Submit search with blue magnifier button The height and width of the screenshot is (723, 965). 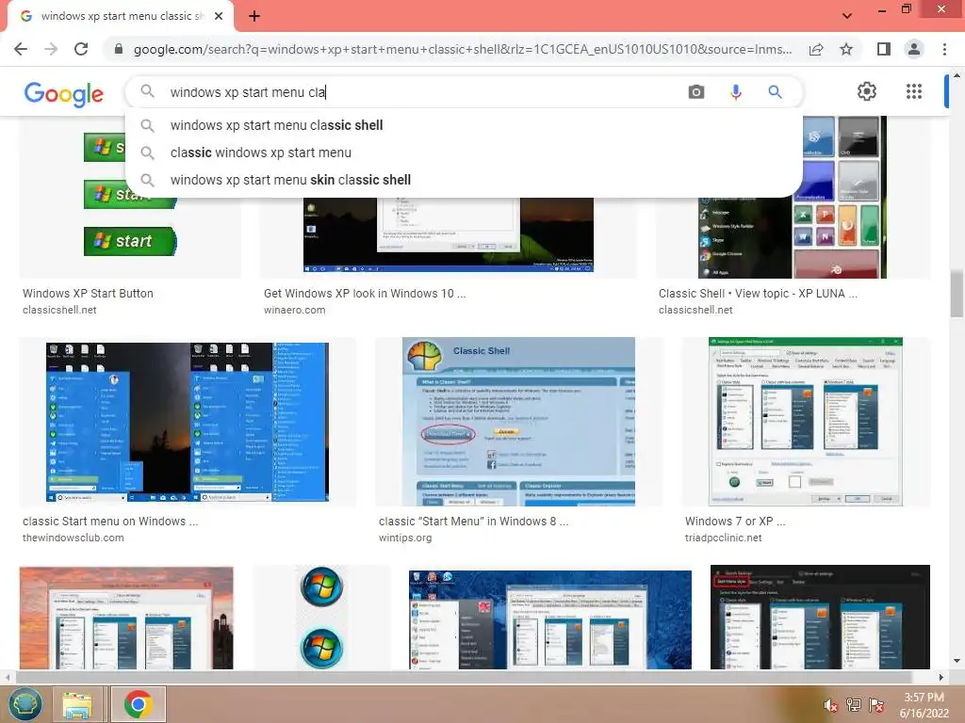tap(775, 92)
